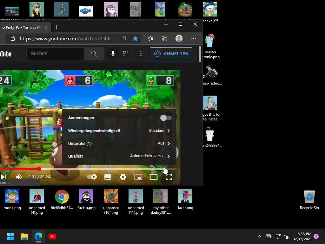The image size is (325, 244).
Task: Select the Recycle Bin desktop icon
Action: coord(309,200)
